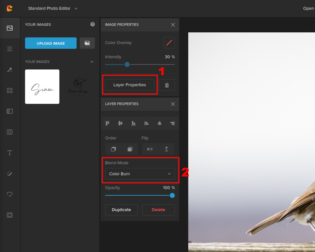Viewport: 315px width, 252px height.
Task: Align the layer to the top
Action: pyautogui.click(x=107, y=123)
